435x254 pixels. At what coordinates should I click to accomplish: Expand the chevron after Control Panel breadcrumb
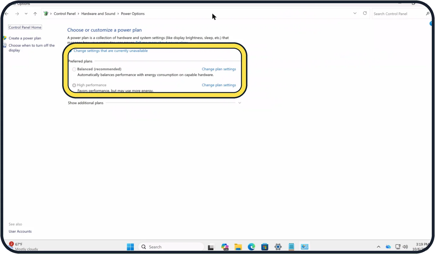(79, 14)
